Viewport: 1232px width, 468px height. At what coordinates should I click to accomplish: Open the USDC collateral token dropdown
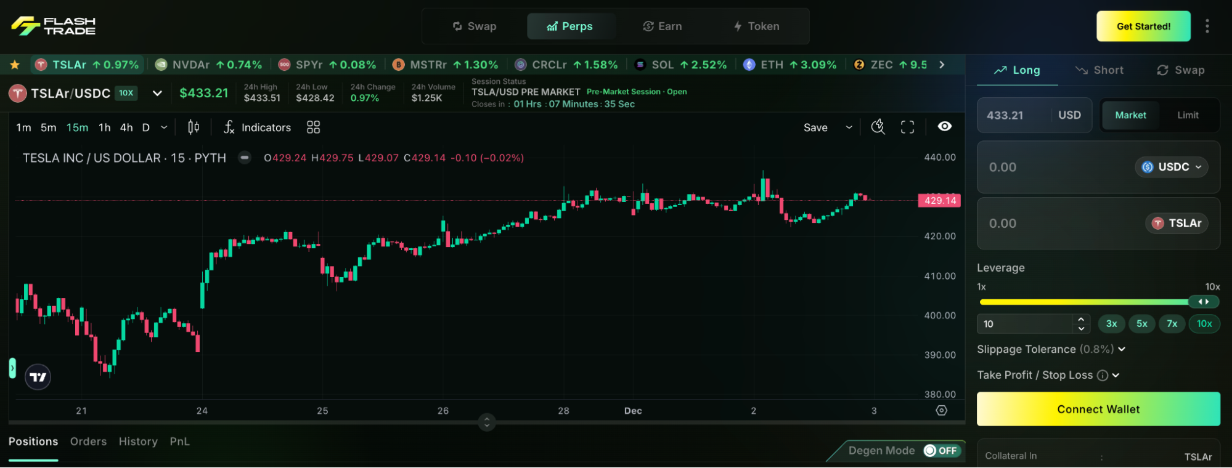pos(1171,167)
